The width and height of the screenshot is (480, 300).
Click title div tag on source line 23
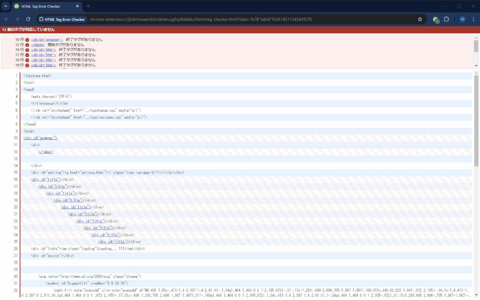click(98, 228)
